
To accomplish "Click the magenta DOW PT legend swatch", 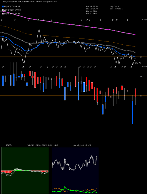I will point(3,14).
